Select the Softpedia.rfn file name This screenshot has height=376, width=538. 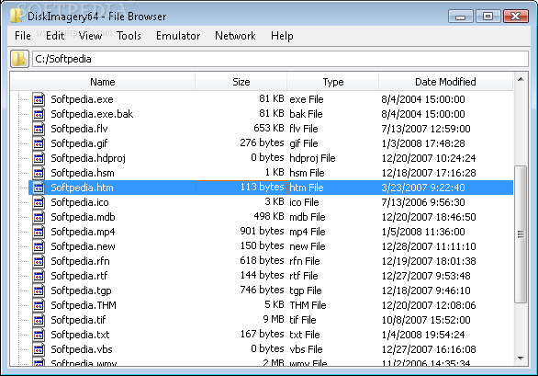[80, 261]
